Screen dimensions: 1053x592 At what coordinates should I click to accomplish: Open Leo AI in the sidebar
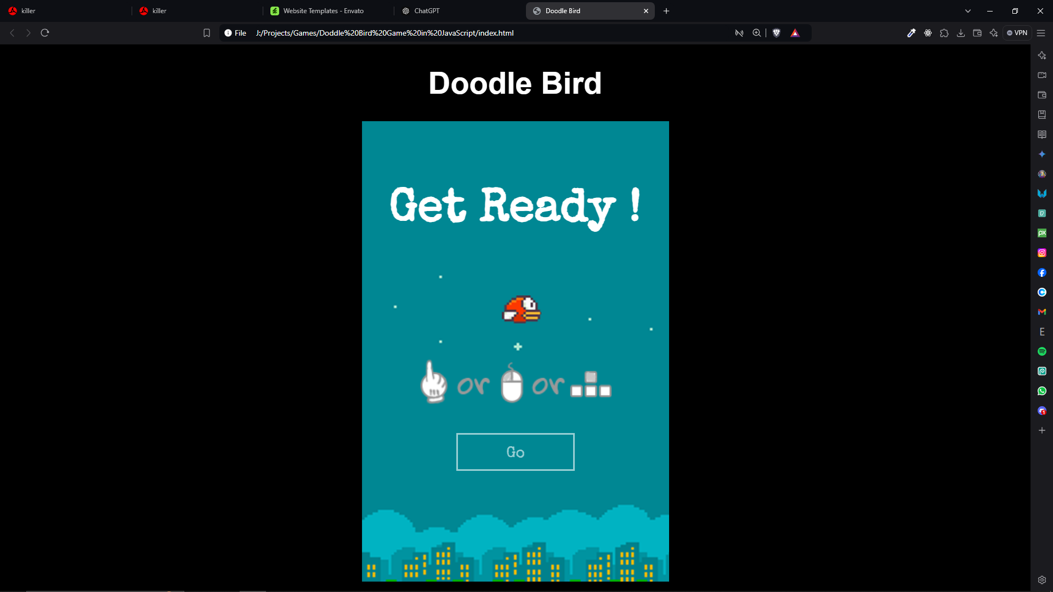(1042, 55)
